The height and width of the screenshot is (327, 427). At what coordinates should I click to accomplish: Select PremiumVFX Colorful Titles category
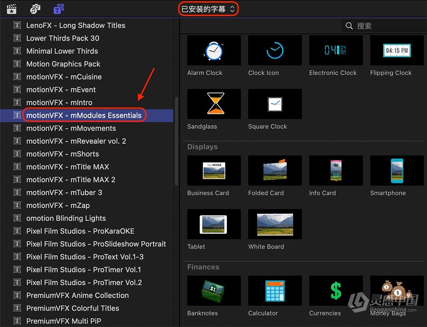[87, 308]
